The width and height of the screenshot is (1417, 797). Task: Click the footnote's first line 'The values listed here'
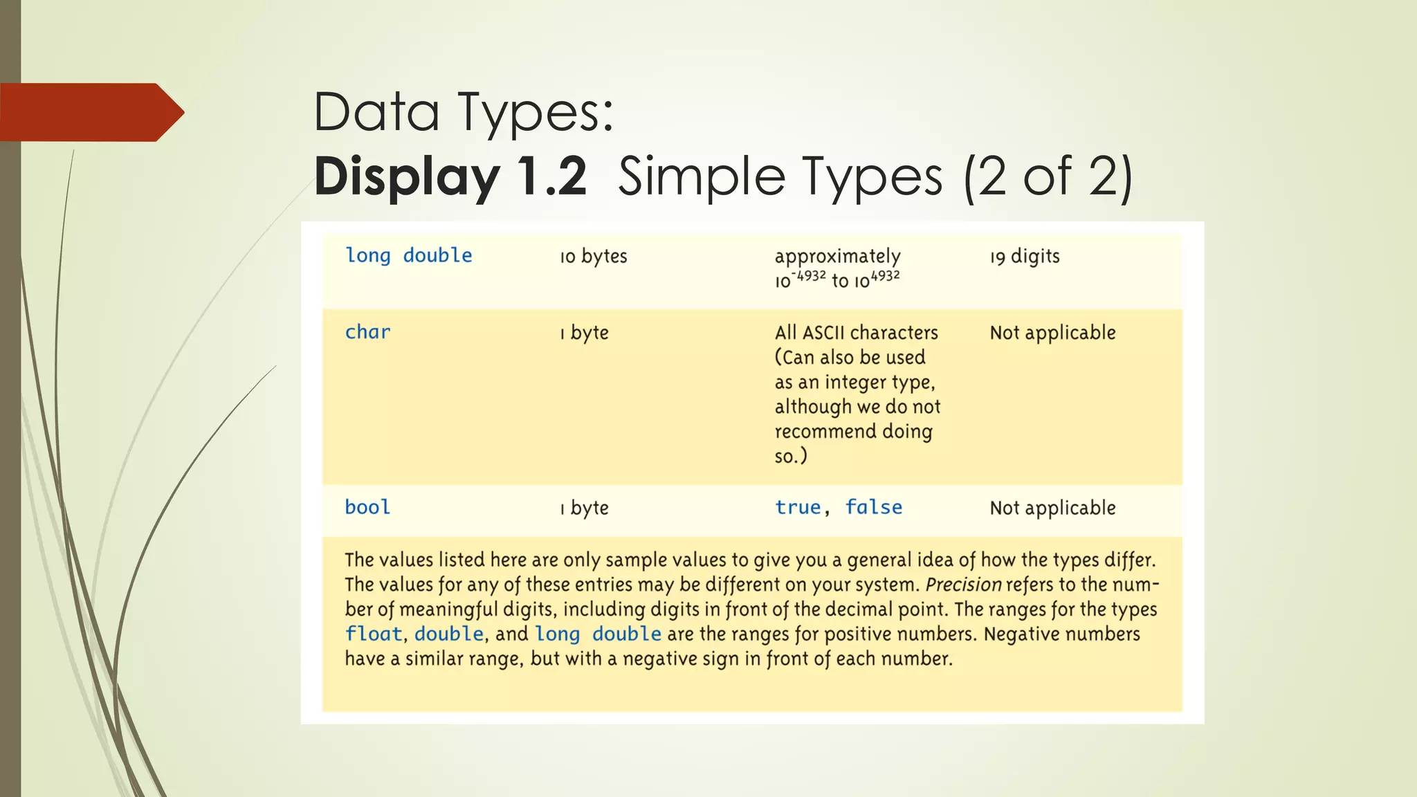pyautogui.click(x=750, y=560)
